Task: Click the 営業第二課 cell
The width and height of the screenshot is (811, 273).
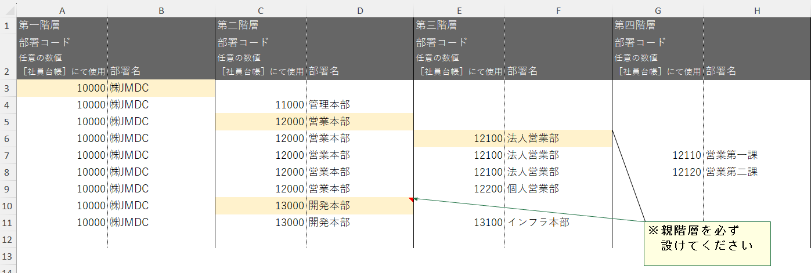Action: tap(757, 172)
